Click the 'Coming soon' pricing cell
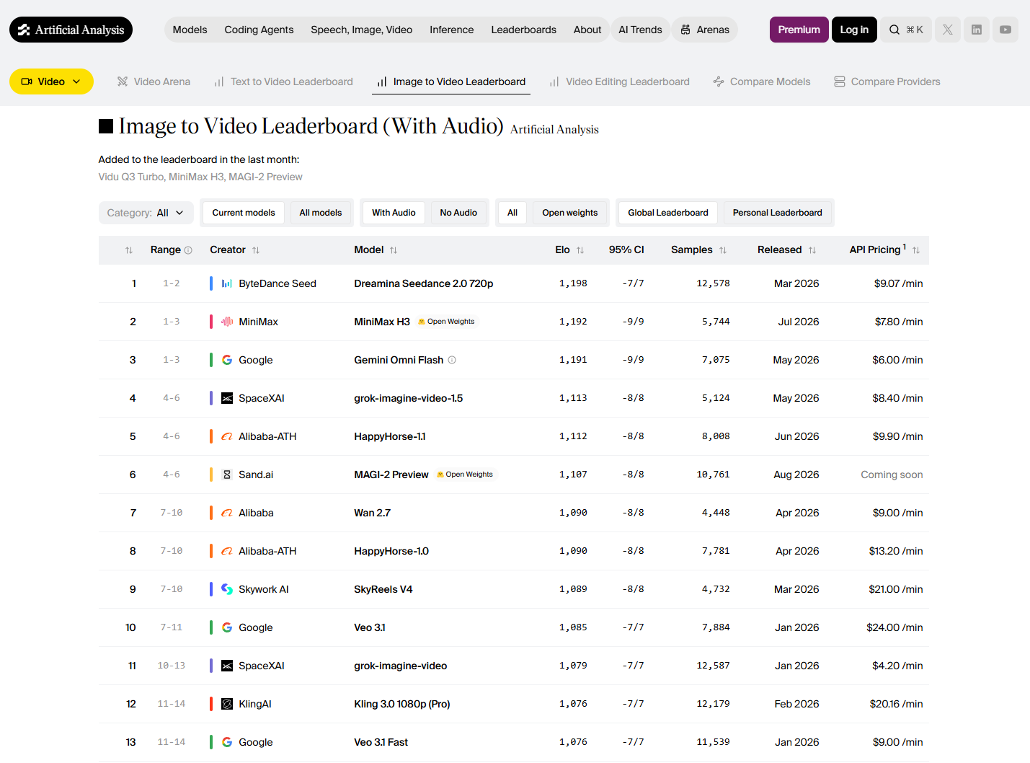 click(892, 475)
